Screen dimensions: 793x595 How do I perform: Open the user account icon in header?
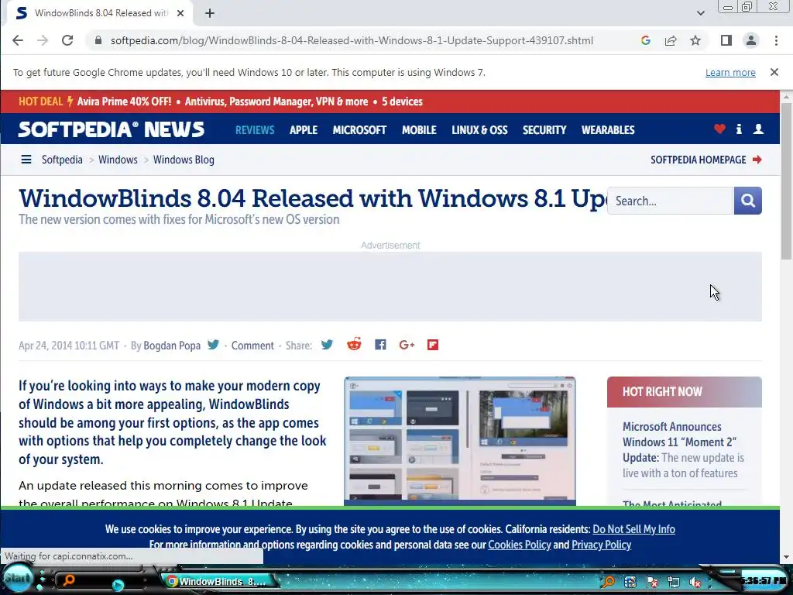pos(758,129)
